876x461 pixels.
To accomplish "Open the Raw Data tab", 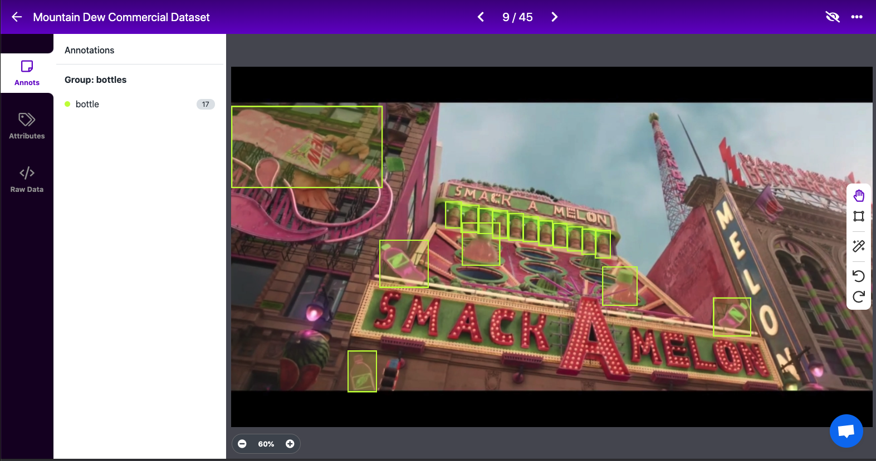I will click(27, 180).
